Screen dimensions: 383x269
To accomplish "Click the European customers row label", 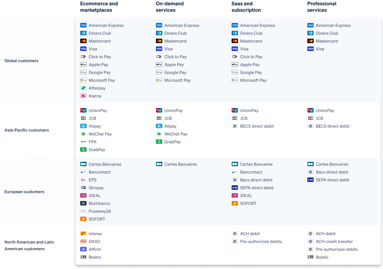I will [24, 192].
